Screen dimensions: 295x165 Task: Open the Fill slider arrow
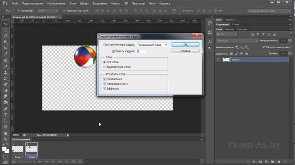coord(290,54)
